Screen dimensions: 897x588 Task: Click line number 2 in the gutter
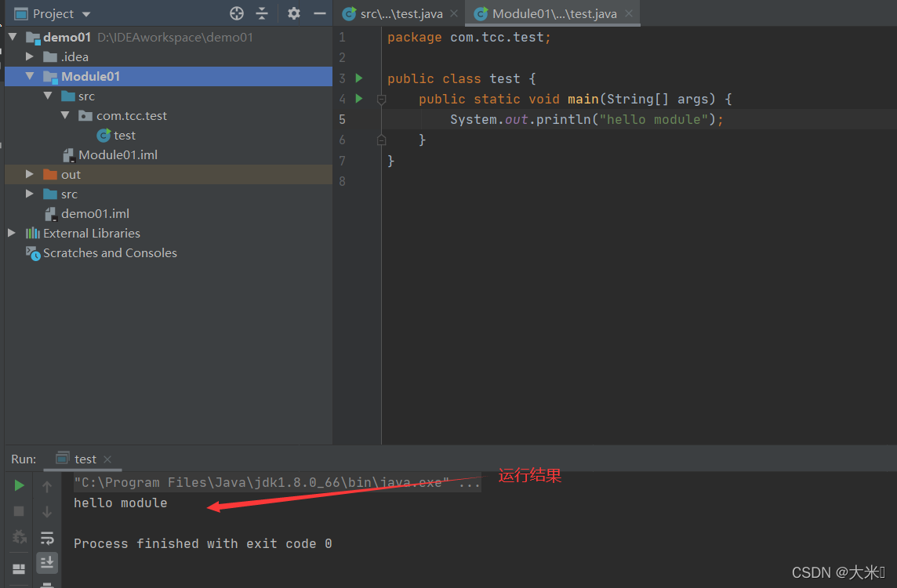click(342, 57)
